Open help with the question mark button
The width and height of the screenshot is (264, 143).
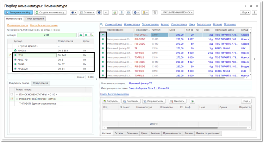[254, 12]
